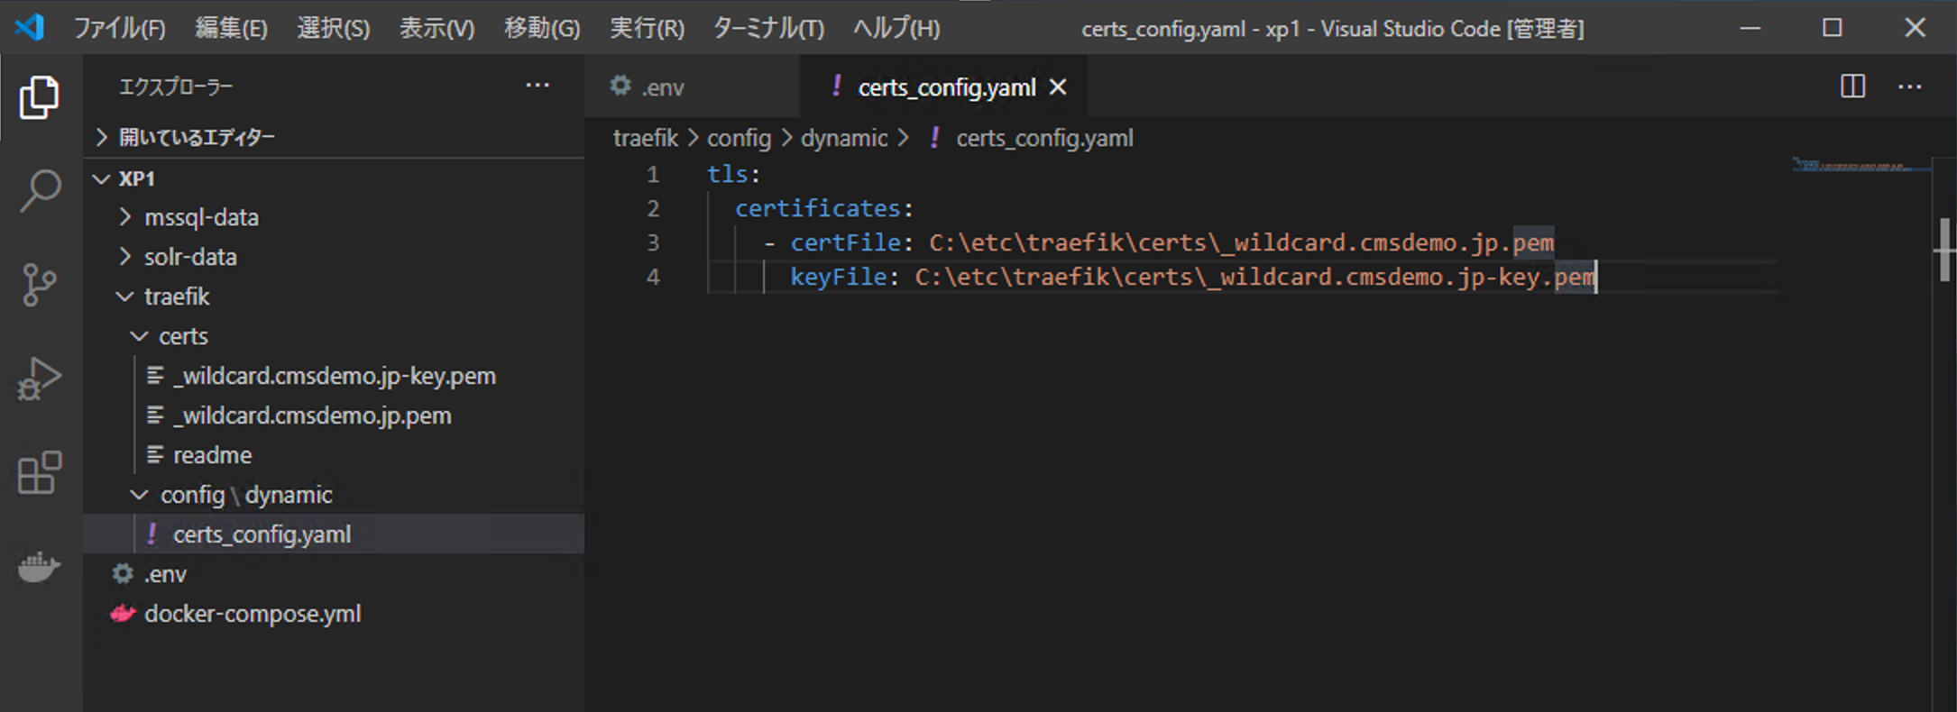Click traefik in the breadcrumb
The image size is (1957, 712).
(x=646, y=138)
